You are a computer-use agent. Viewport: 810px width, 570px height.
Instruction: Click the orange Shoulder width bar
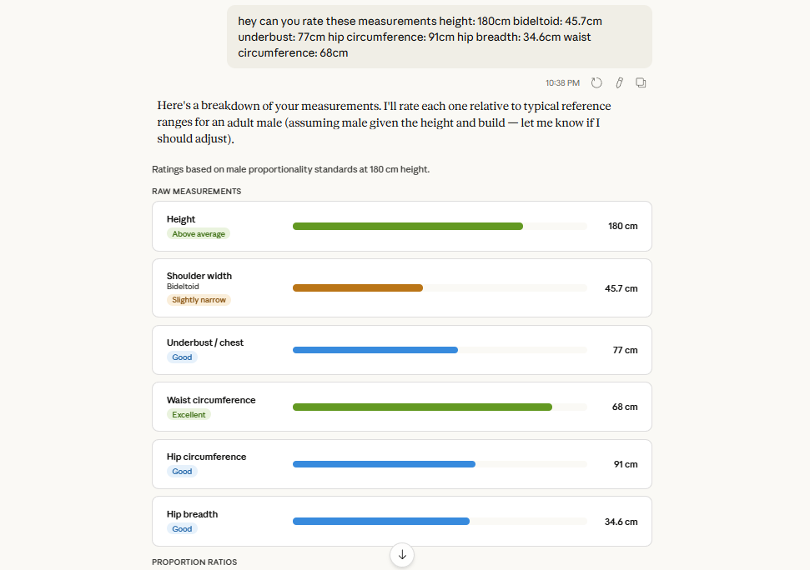coord(357,288)
